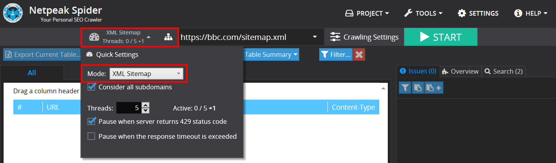556x163 pixels.
Task: Switch to the Issues (0) tab
Action: [x=418, y=71]
